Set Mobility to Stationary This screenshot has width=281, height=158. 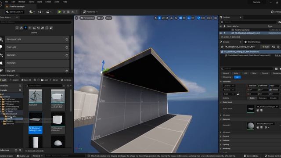pos(263,98)
